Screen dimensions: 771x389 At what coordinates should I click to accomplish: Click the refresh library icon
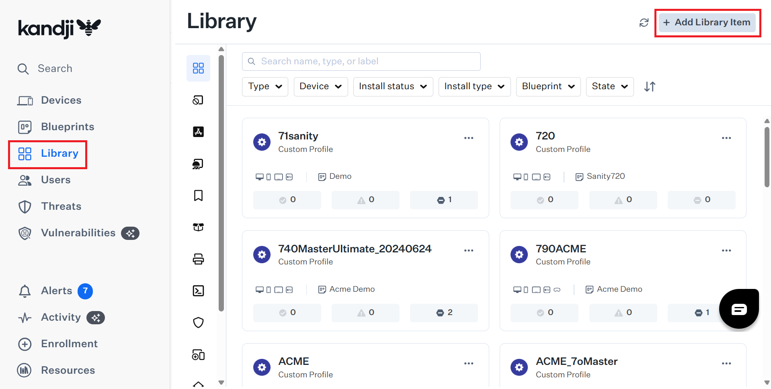(x=644, y=23)
